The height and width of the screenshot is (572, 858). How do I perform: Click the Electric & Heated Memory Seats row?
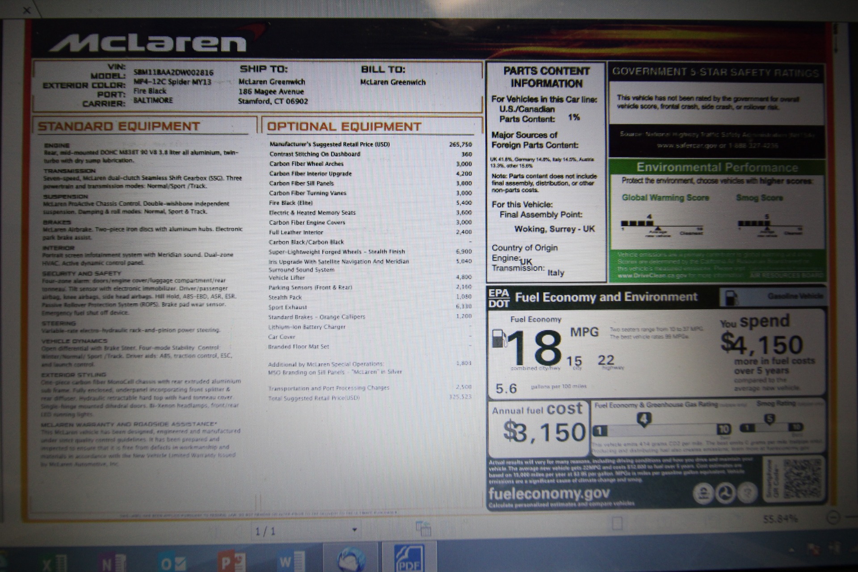(370, 213)
